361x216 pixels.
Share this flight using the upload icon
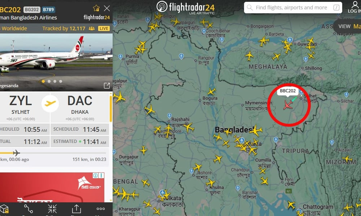pos(77,209)
